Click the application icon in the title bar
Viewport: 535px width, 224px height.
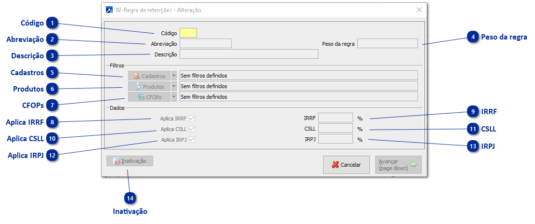click(109, 10)
